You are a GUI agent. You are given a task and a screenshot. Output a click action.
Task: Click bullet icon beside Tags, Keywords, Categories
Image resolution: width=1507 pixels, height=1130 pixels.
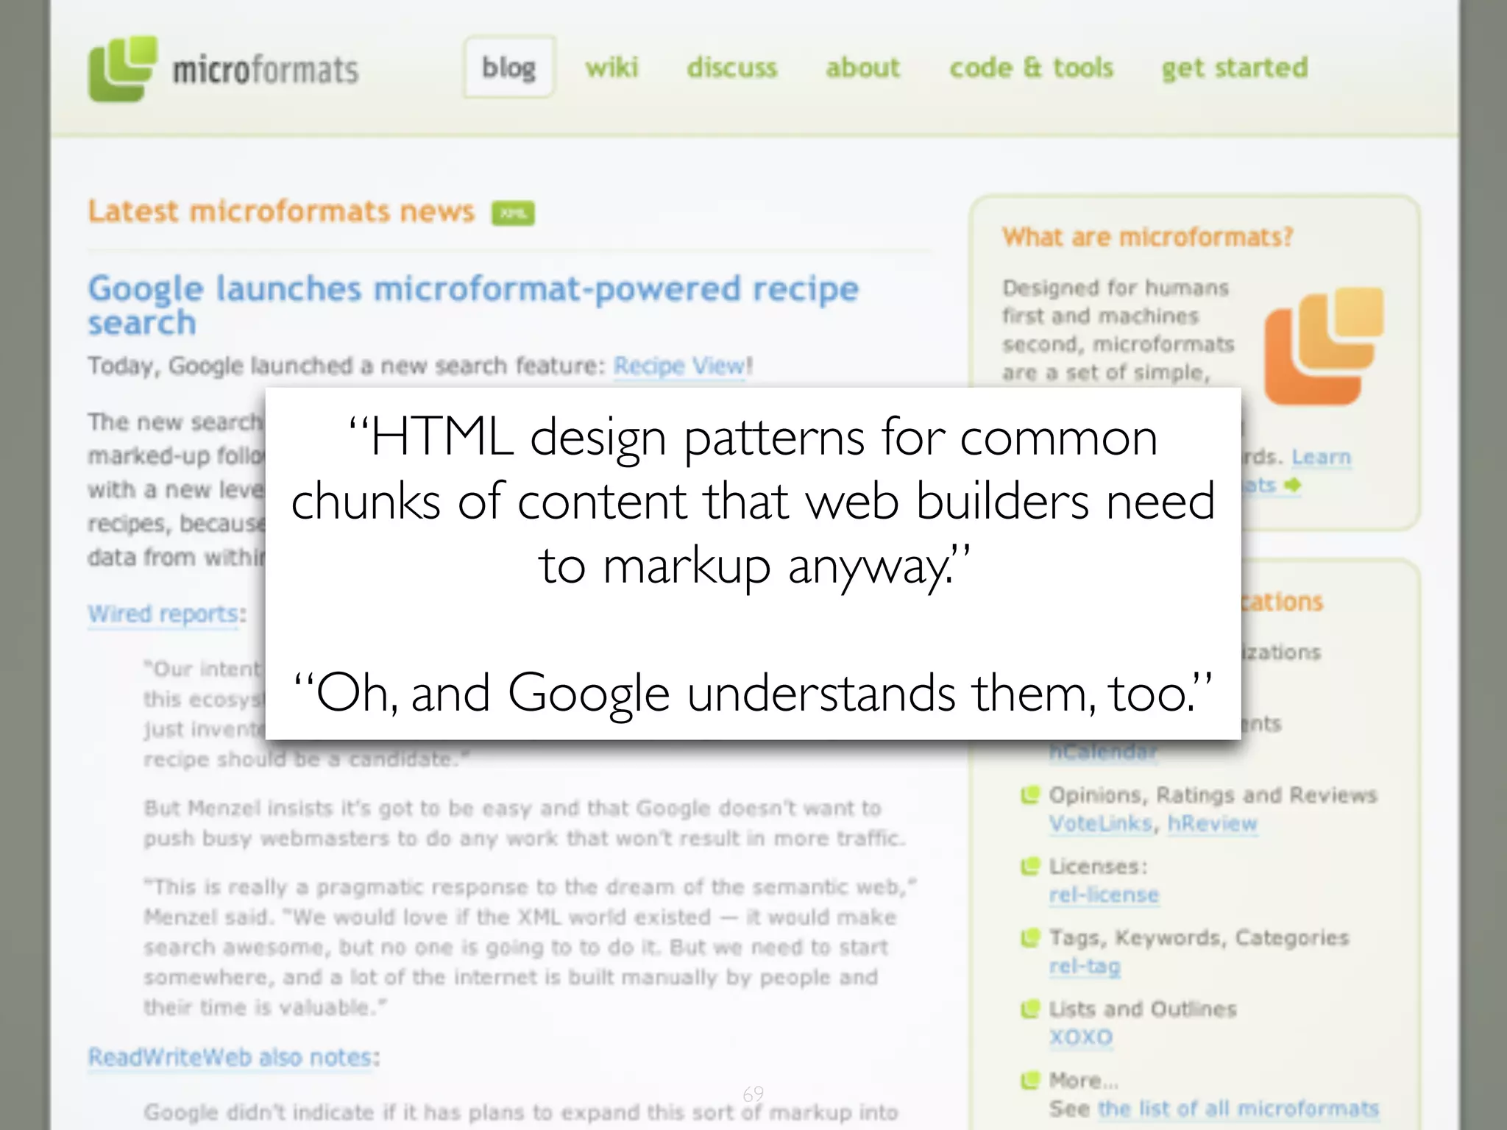click(1030, 938)
